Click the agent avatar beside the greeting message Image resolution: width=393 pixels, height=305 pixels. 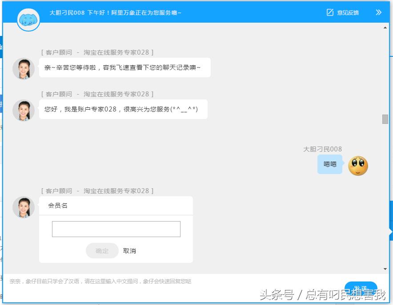[23, 110]
